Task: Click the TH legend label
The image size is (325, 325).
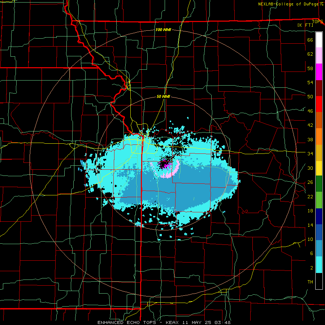Action: [x=310, y=282]
